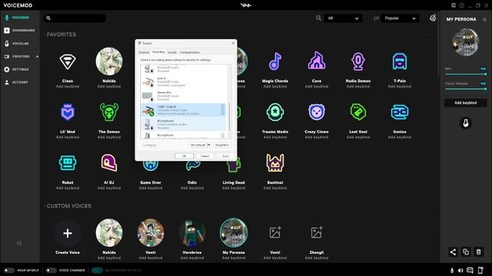This screenshot has height=276, width=492.
Task: Select the Clean voice icon
Action: [x=68, y=61]
